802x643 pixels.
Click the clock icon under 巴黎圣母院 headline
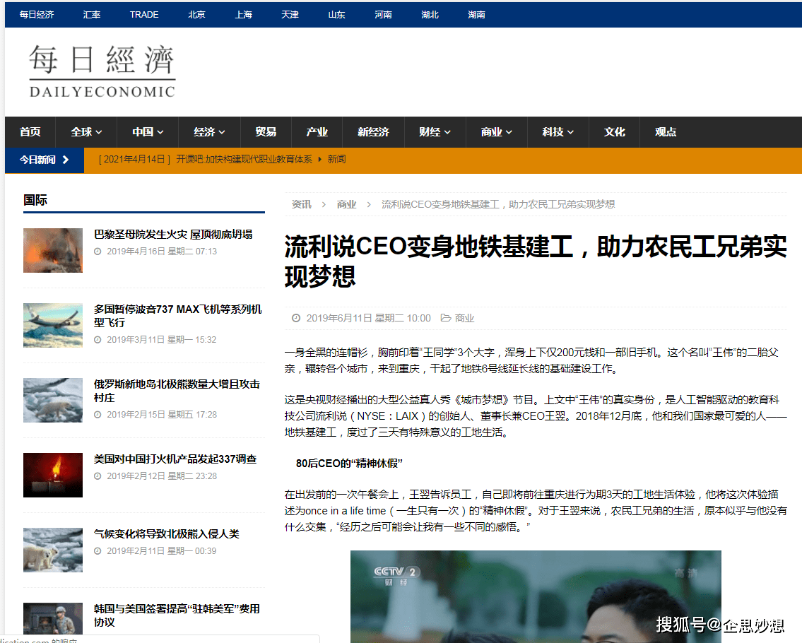click(x=98, y=252)
